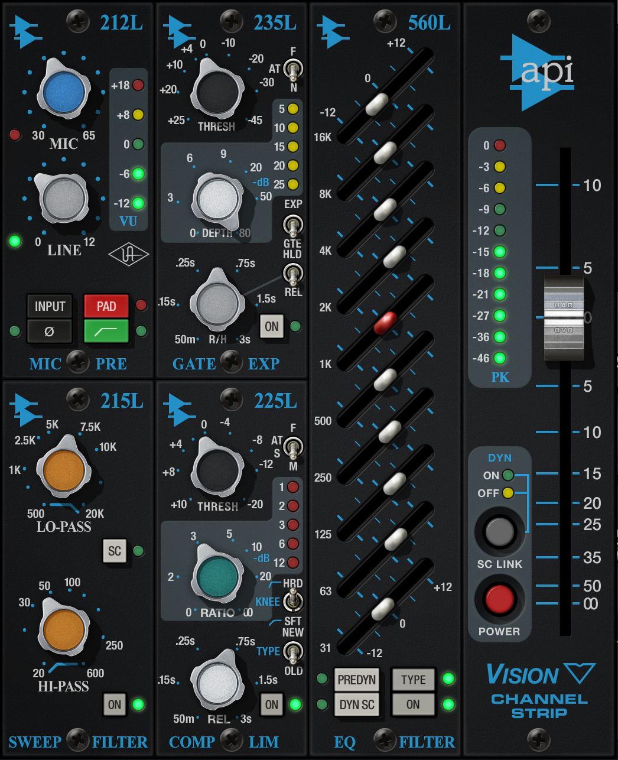Viewport: 618px width, 760px height.
Task: Click the EQ TYPE button
Action: pyautogui.click(x=413, y=680)
